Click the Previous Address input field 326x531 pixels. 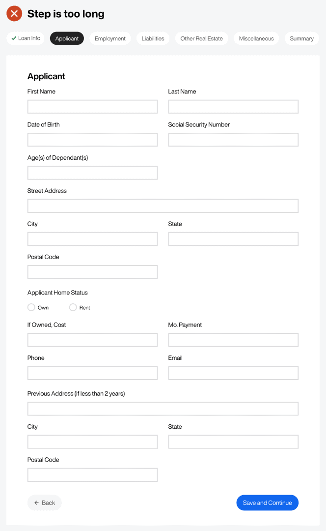tap(163, 409)
